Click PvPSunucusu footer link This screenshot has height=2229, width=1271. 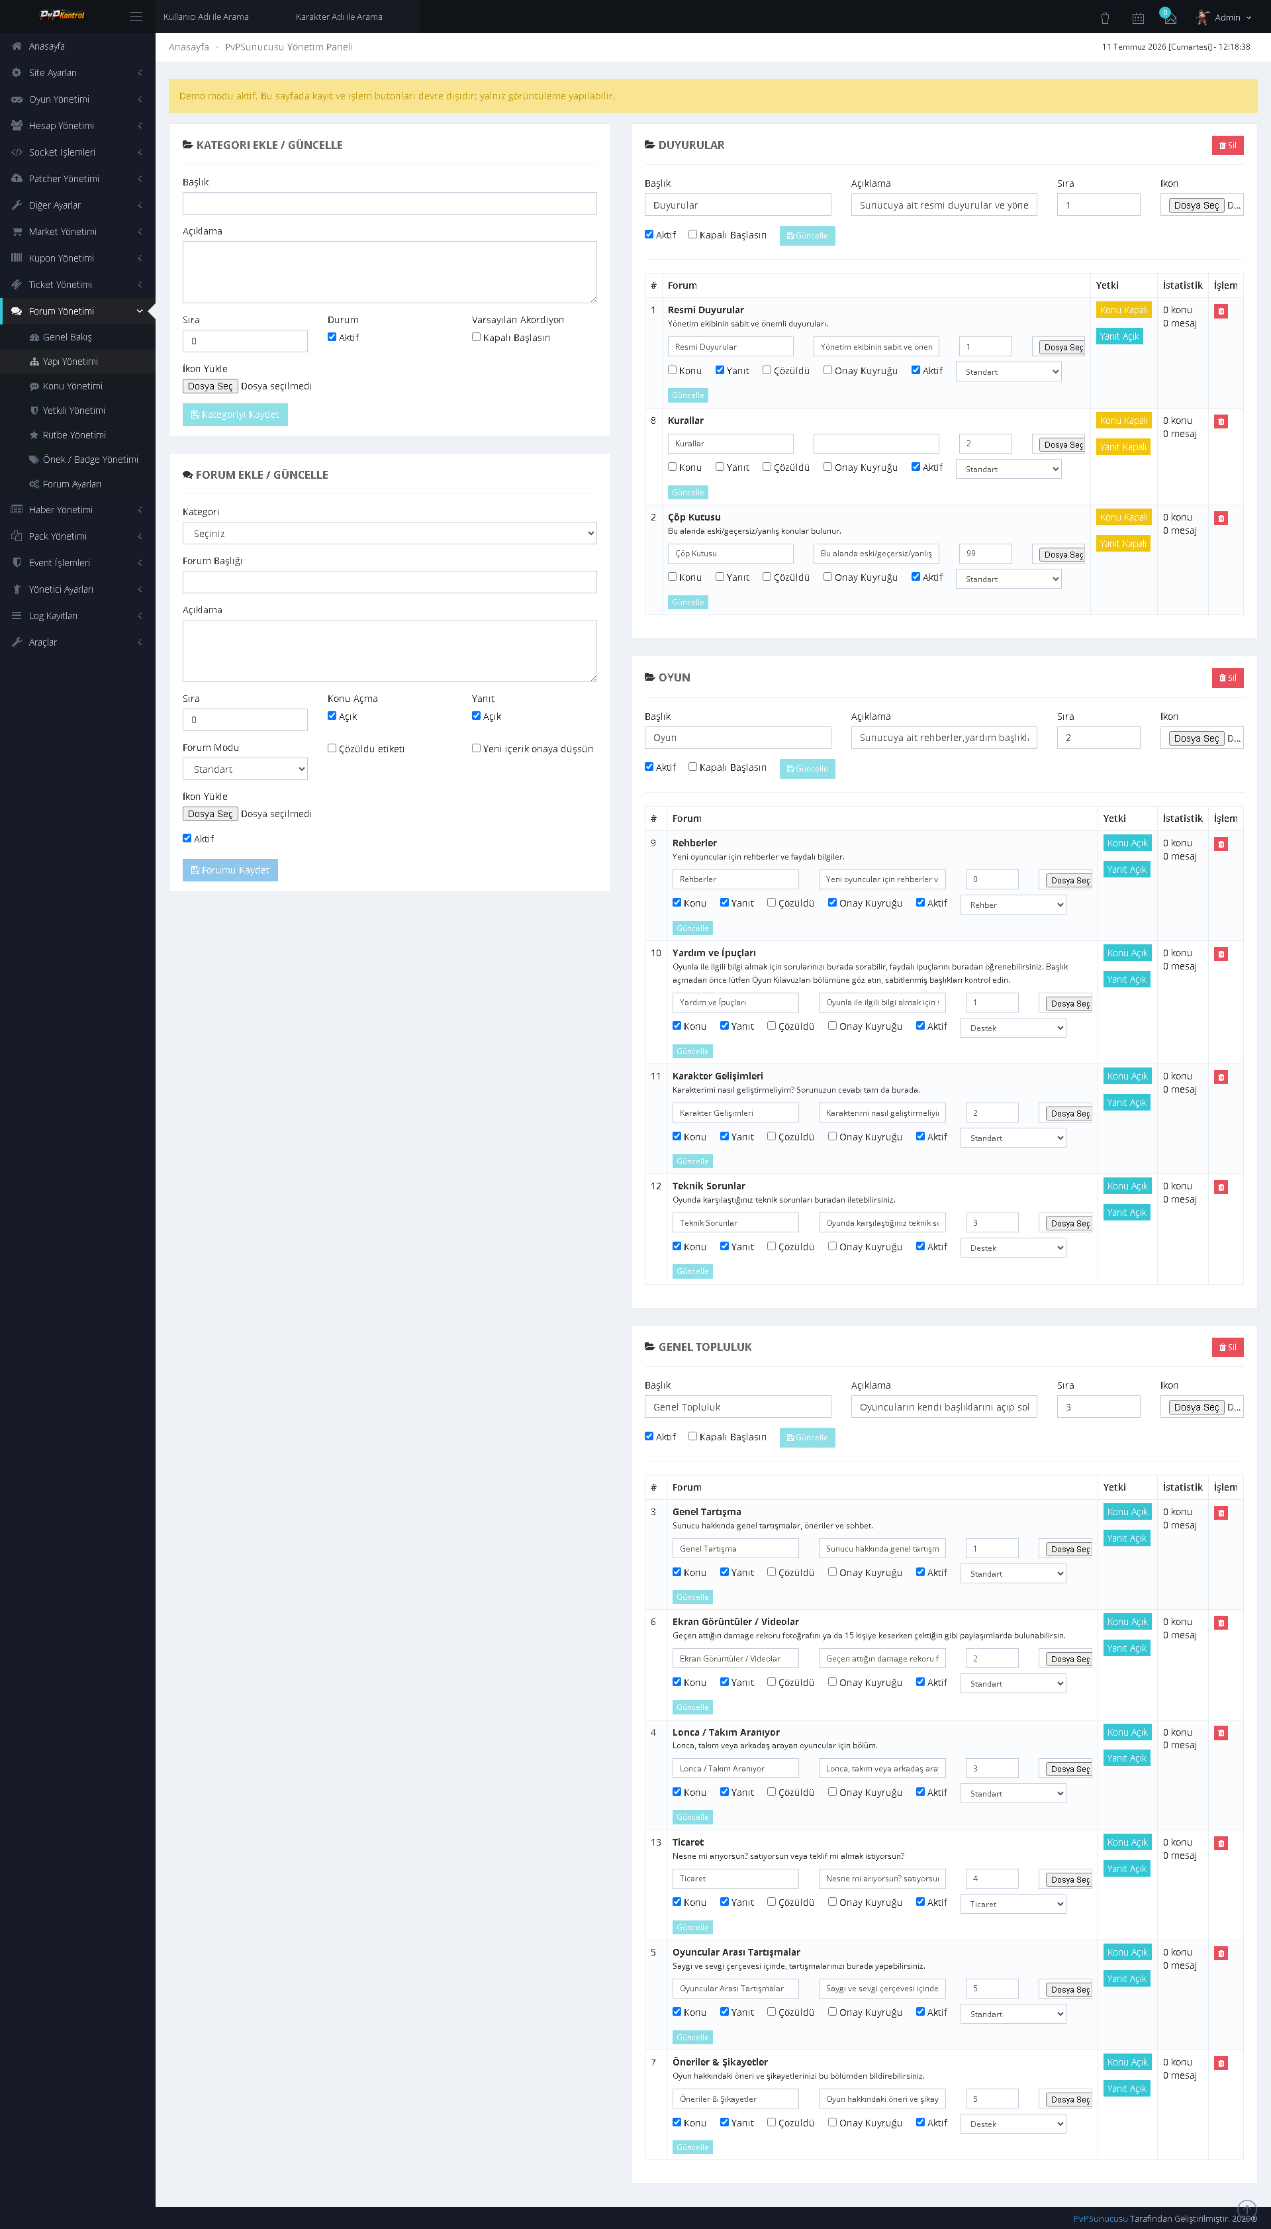(1100, 2218)
